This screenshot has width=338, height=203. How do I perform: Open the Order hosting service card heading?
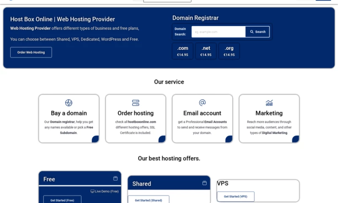point(136,113)
